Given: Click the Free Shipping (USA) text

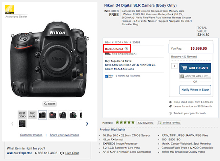Looking at the screenshot, I should (124, 54).
